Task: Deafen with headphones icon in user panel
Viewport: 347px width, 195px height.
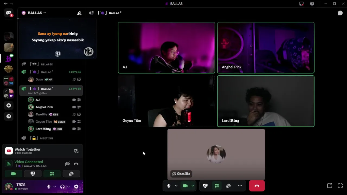Action: 62,187
